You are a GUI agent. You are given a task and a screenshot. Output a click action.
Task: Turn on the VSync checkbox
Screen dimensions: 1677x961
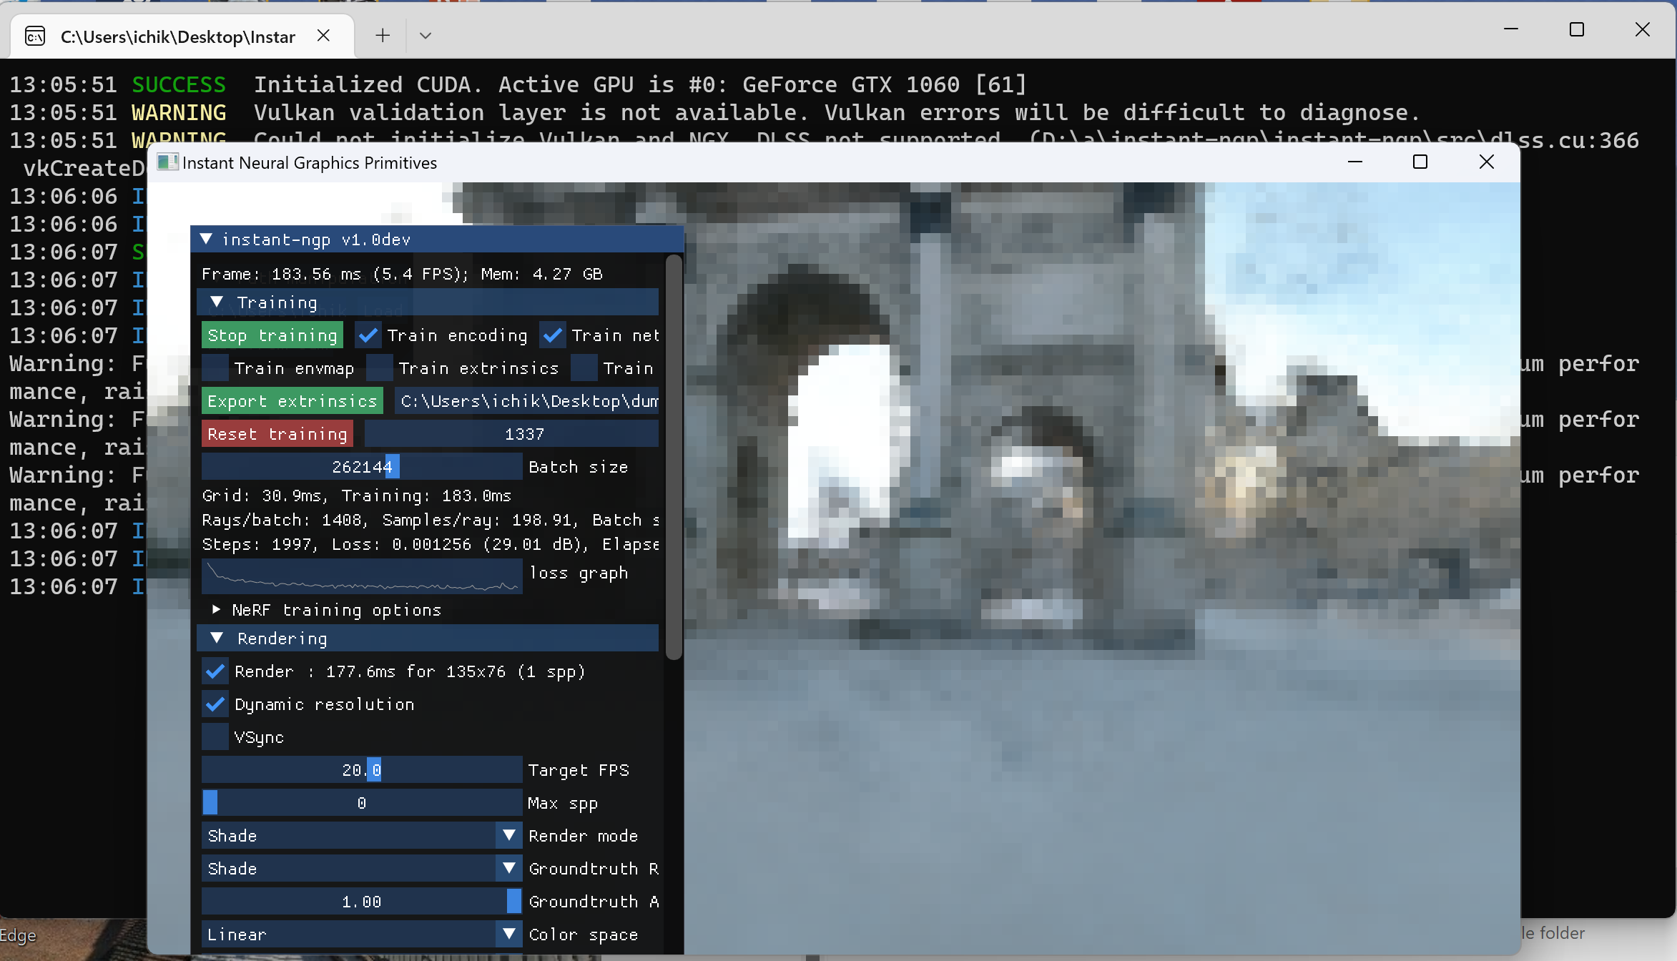click(215, 737)
